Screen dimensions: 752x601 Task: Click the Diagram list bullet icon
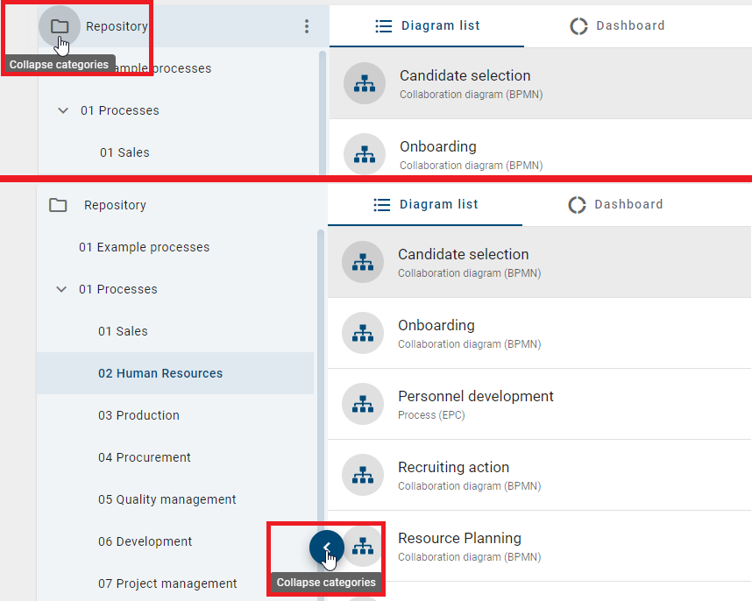point(381,204)
